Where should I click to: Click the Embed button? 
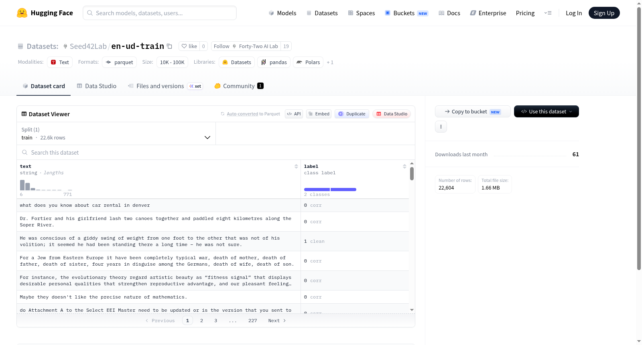tap(319, 114)
